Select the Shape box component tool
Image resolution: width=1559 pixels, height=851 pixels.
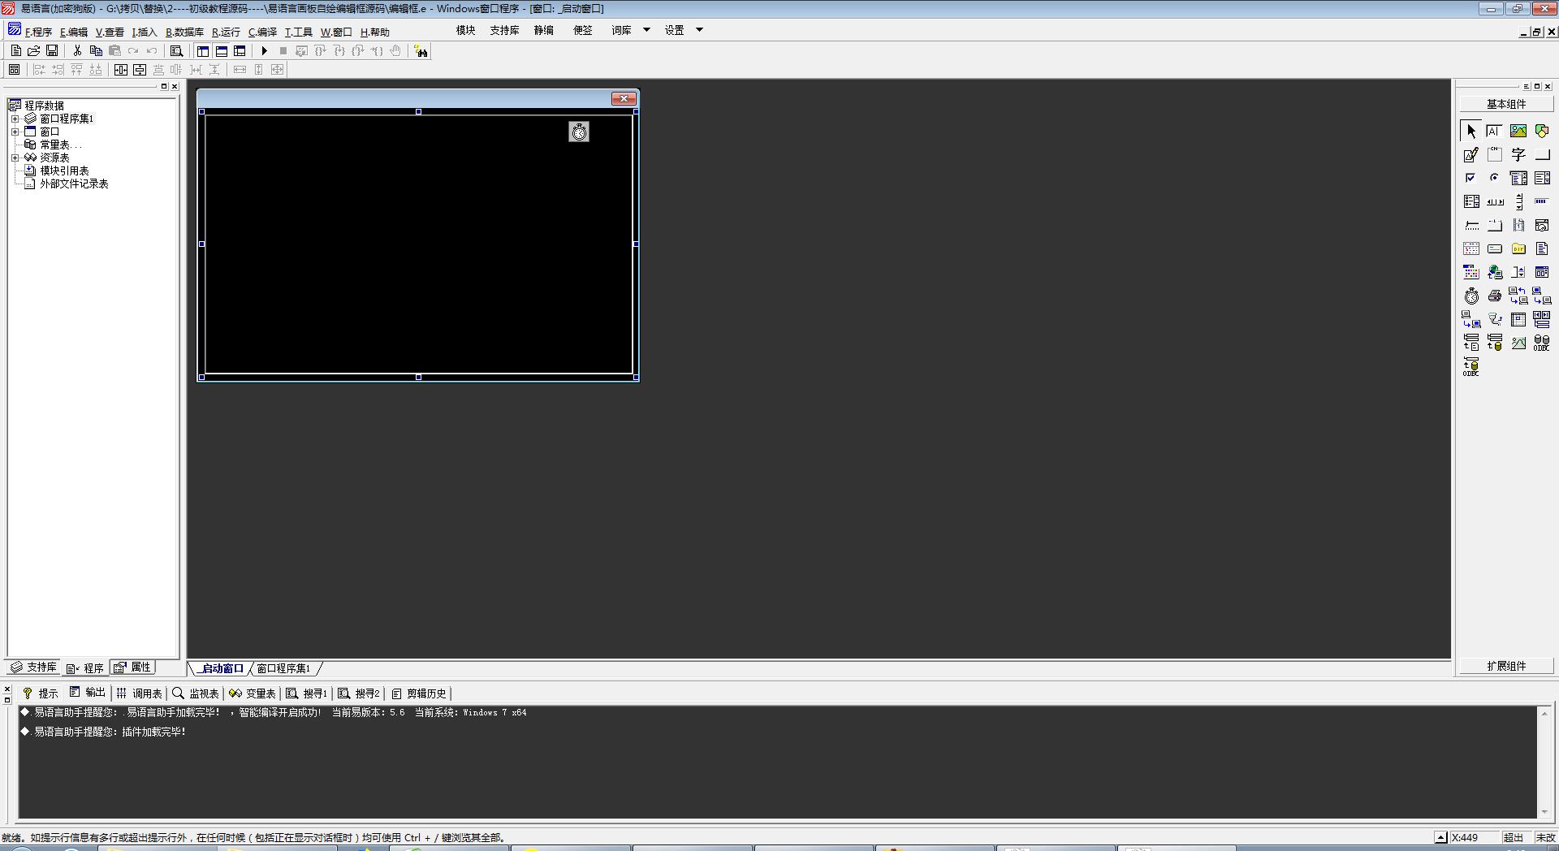(1542, 131)
